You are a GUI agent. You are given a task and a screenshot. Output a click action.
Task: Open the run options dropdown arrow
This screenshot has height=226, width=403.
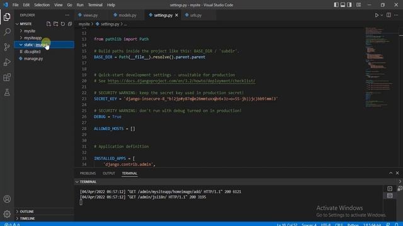coord(382,15)
